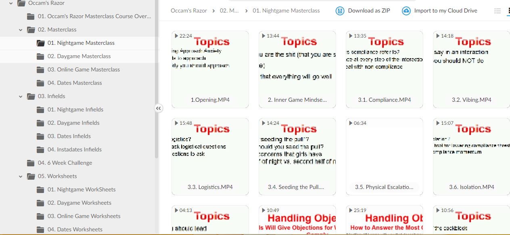Collapse the 02. Masterclass tree node

click(21, 30)
